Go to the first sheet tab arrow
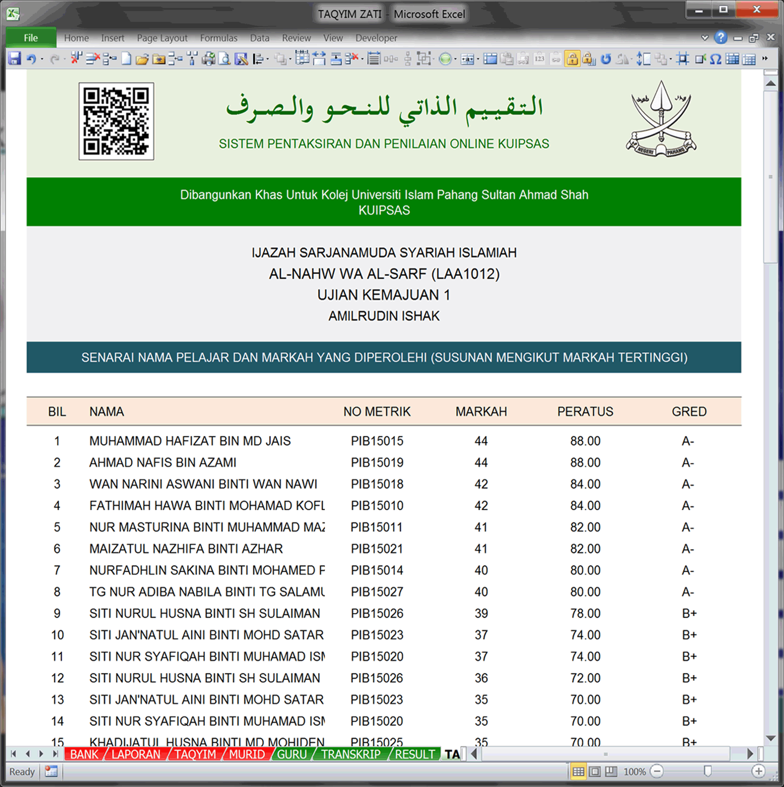The width and height of the screenshot is (784, 787). point(14,753)
